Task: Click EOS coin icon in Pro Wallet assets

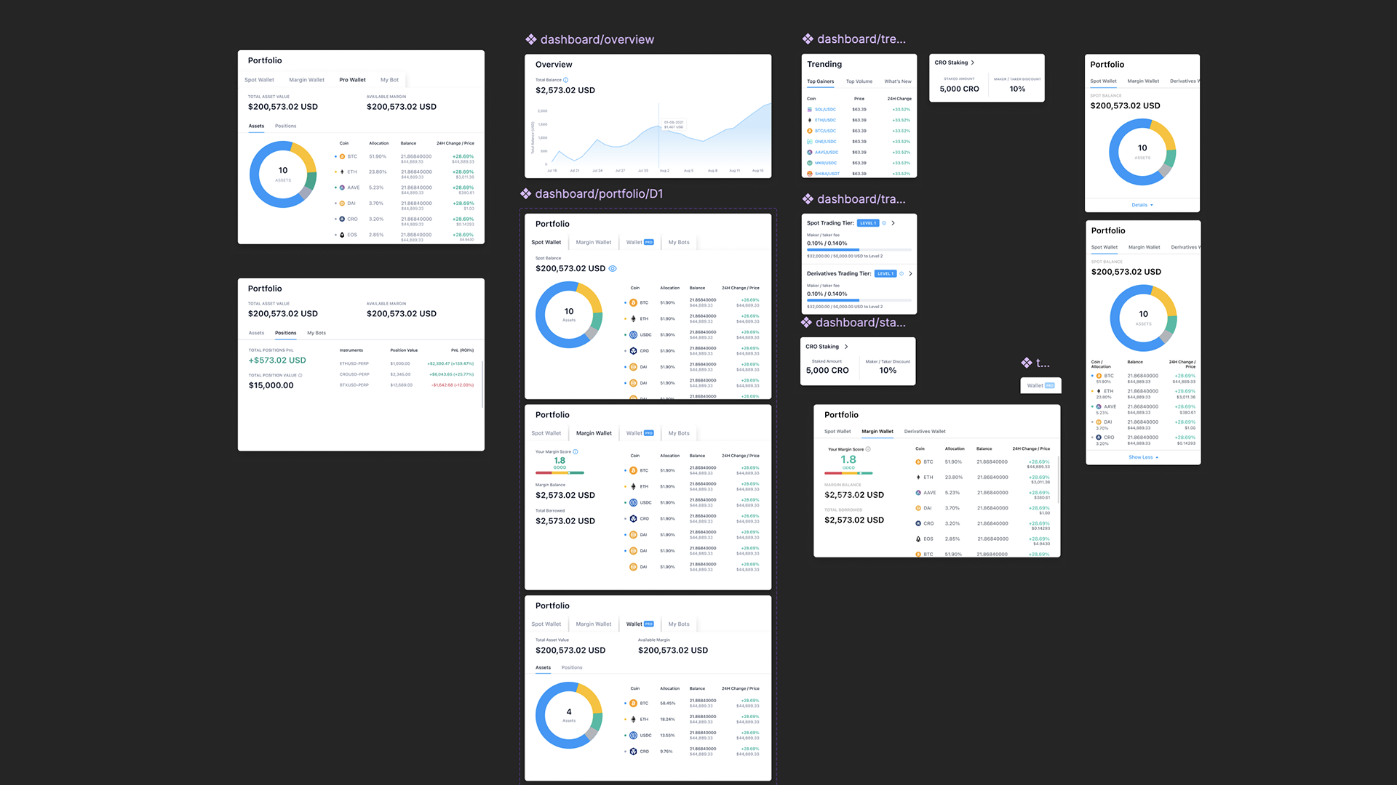Action: 342,235
